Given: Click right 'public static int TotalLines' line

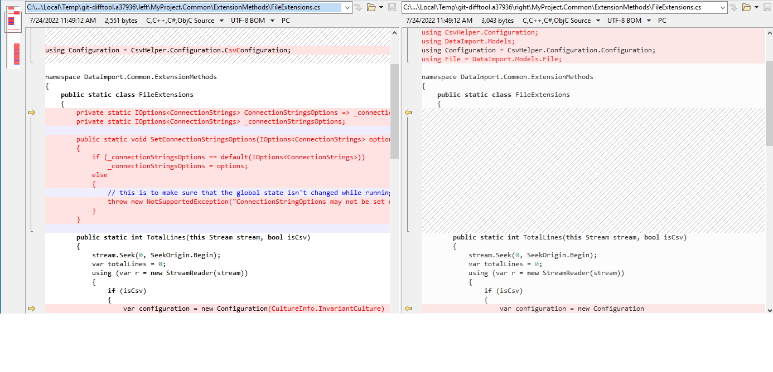Looking at the screenshot, I should click(570, 237).
